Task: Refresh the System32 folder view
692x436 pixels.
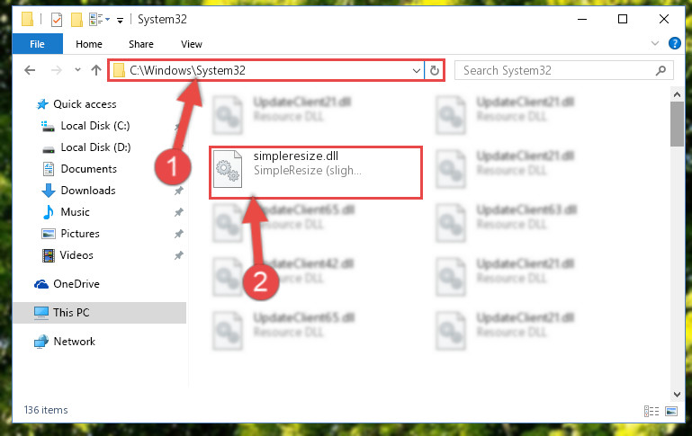Action: (x=435, y=70)
